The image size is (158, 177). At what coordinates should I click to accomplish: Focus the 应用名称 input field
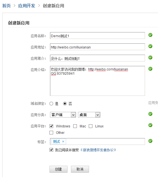pyautogui.click(x=98, y=36)
